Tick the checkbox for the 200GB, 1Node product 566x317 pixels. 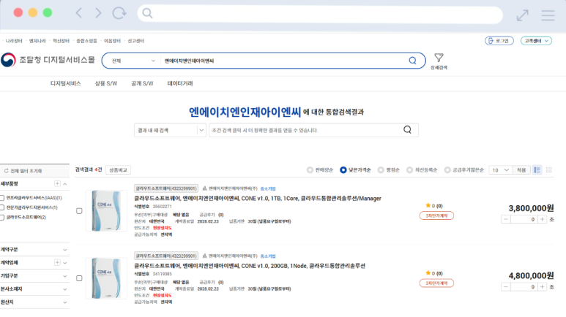coord(79,278)
